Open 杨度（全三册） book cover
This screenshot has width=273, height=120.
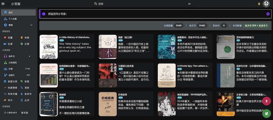(108, 47)
